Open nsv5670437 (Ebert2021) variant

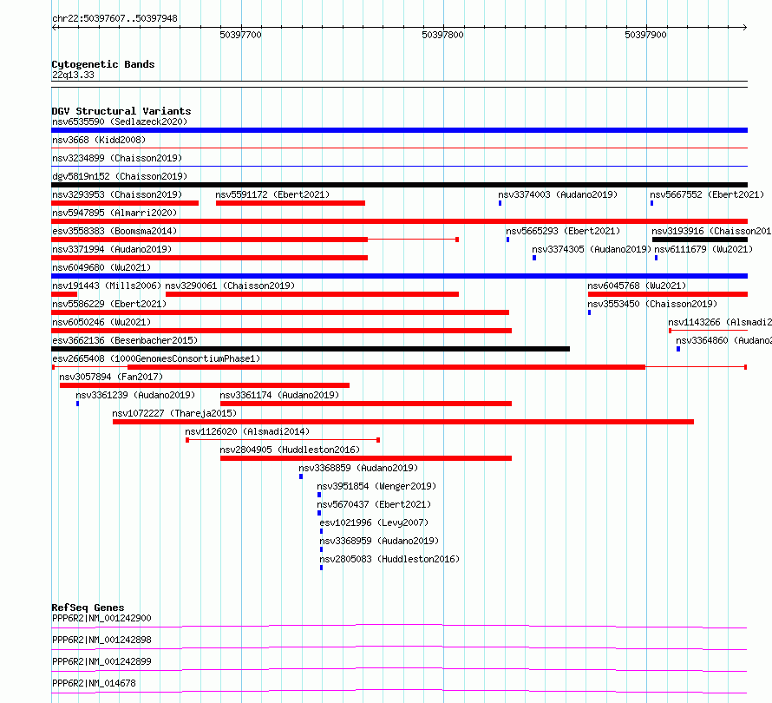pos(374,504)
